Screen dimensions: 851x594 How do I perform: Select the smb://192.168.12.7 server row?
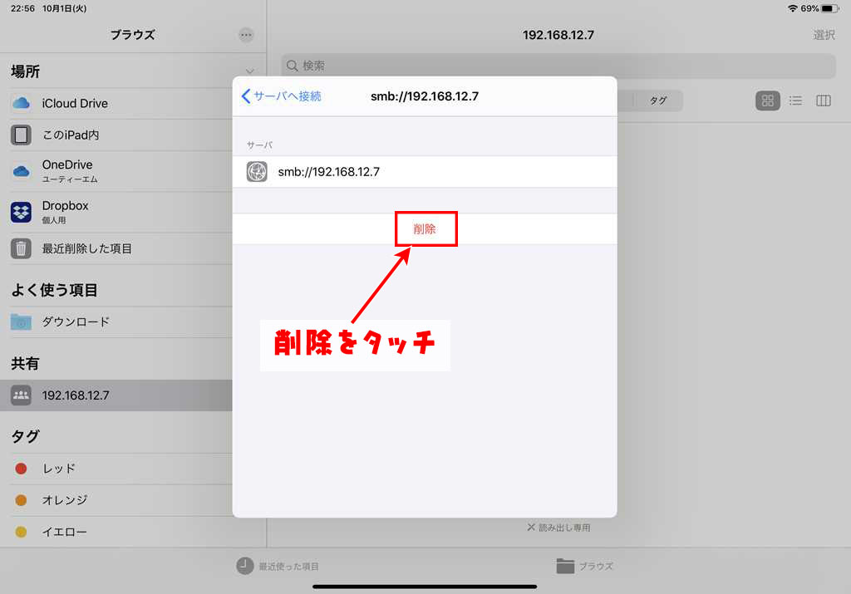pos(425,172)
